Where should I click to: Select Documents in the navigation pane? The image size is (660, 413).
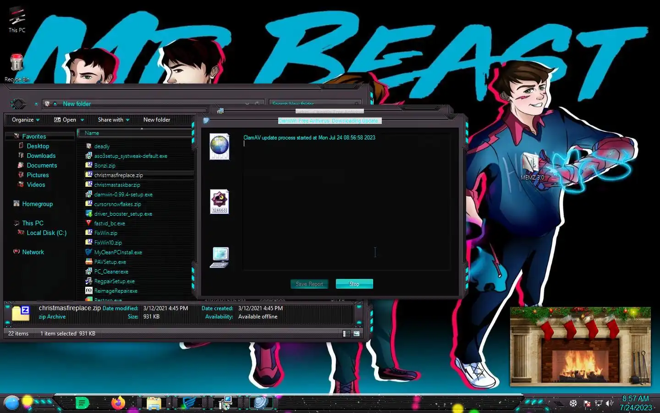pos(42,165)
